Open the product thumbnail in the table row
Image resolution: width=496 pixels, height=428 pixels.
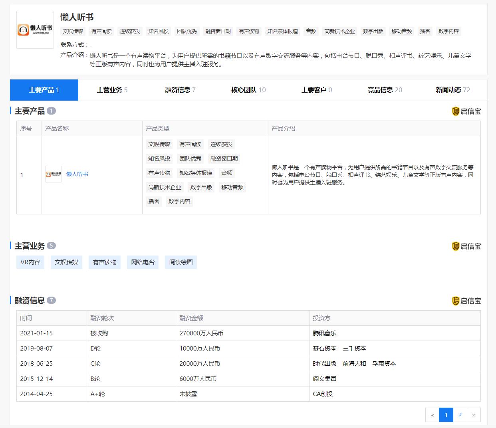pos(54,174)
